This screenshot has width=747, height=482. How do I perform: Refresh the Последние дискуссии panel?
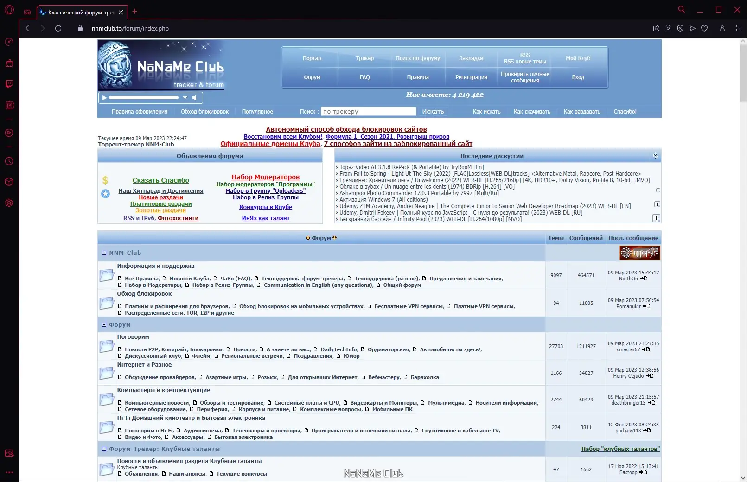(x=656, y=156)
